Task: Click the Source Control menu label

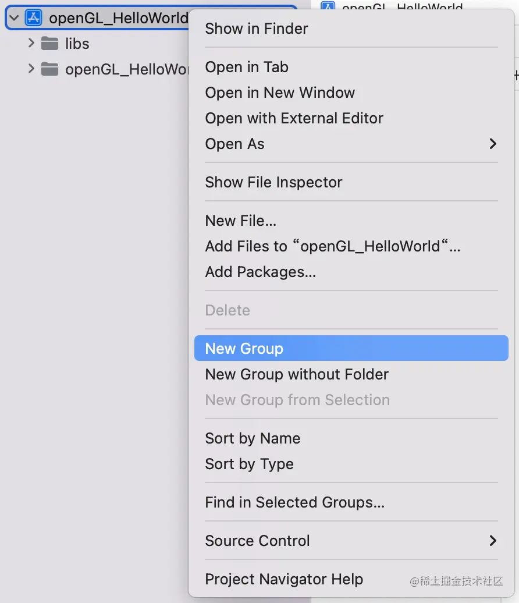Action: click(x=257, y=541)
